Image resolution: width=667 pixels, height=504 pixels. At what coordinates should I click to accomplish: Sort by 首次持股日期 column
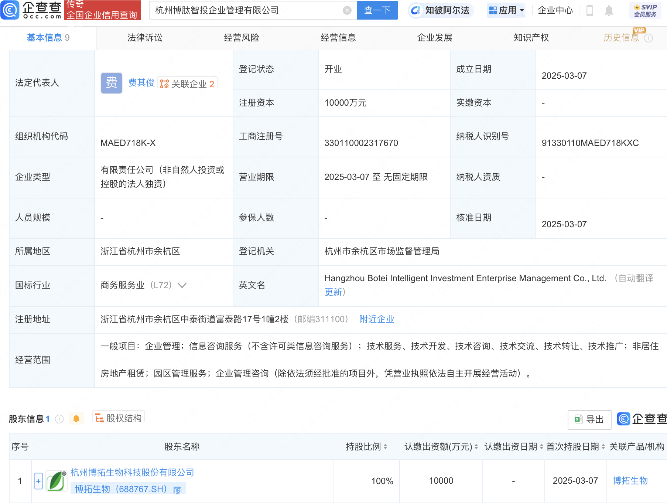coord(603,447)
